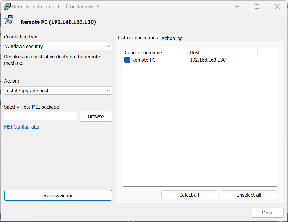The image size is (288, 222).
Task: Expand the Action dropdown showing Install/upgrade host
Action: coord(58,91)
